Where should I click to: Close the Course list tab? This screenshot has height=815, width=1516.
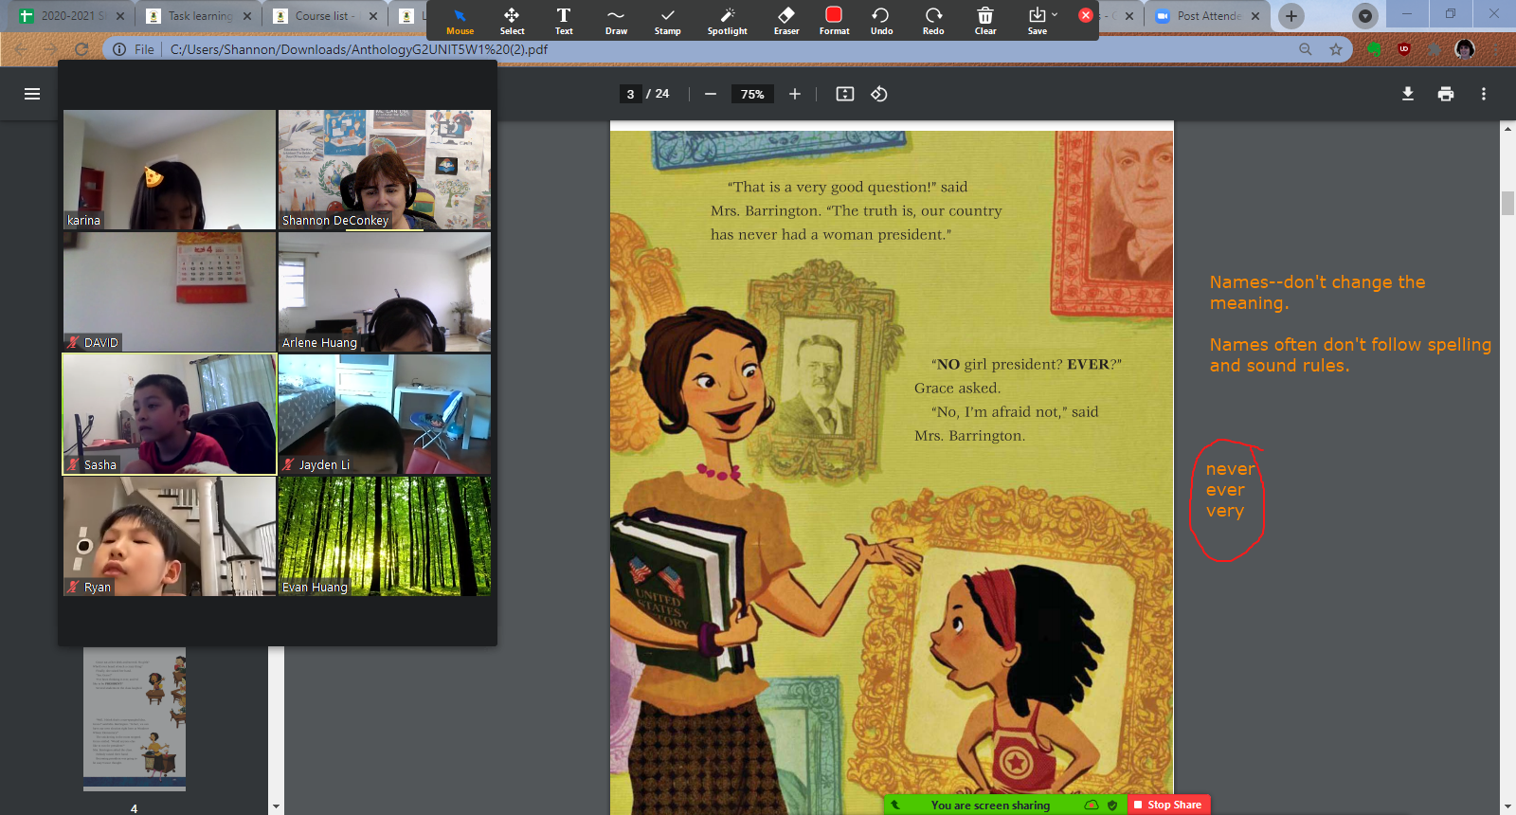pos(372,16)
